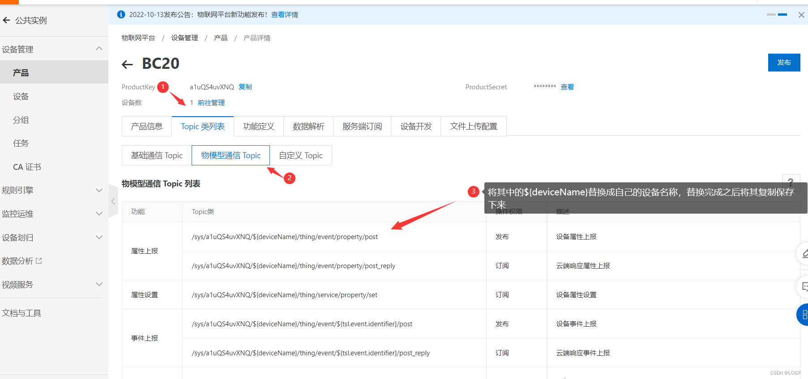808x379 pixels.
Task: Select 产品 in the sidebar
Action: point(54,72)
